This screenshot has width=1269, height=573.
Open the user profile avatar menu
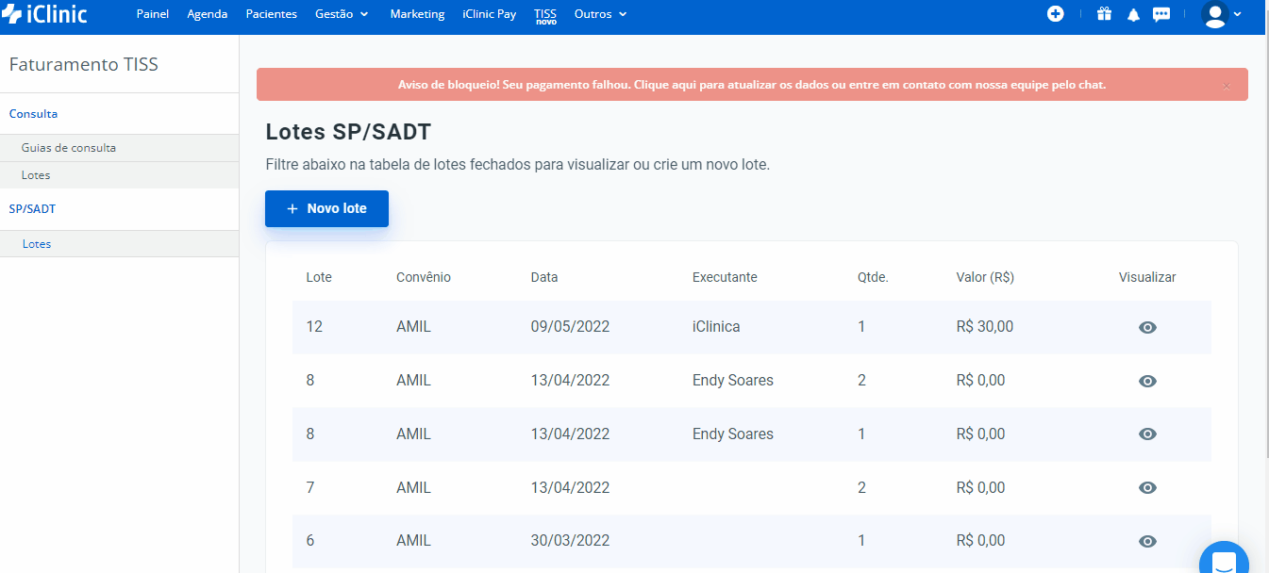click(1221, 15)
